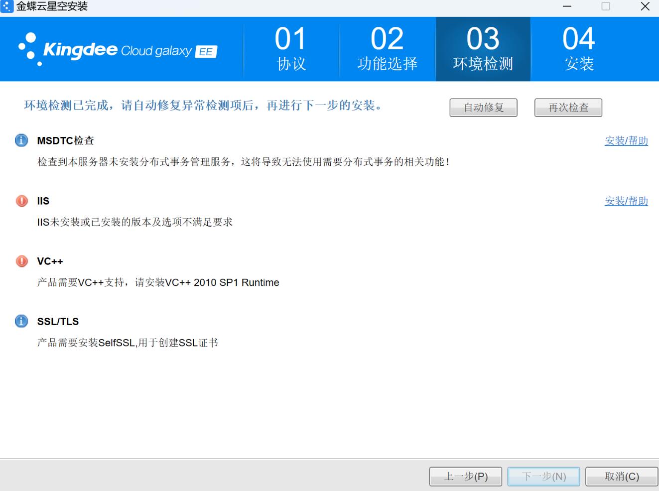Click the MSDTC检查 blue info icon
Screen dimensions: 659x491
(x=21, y=140)
